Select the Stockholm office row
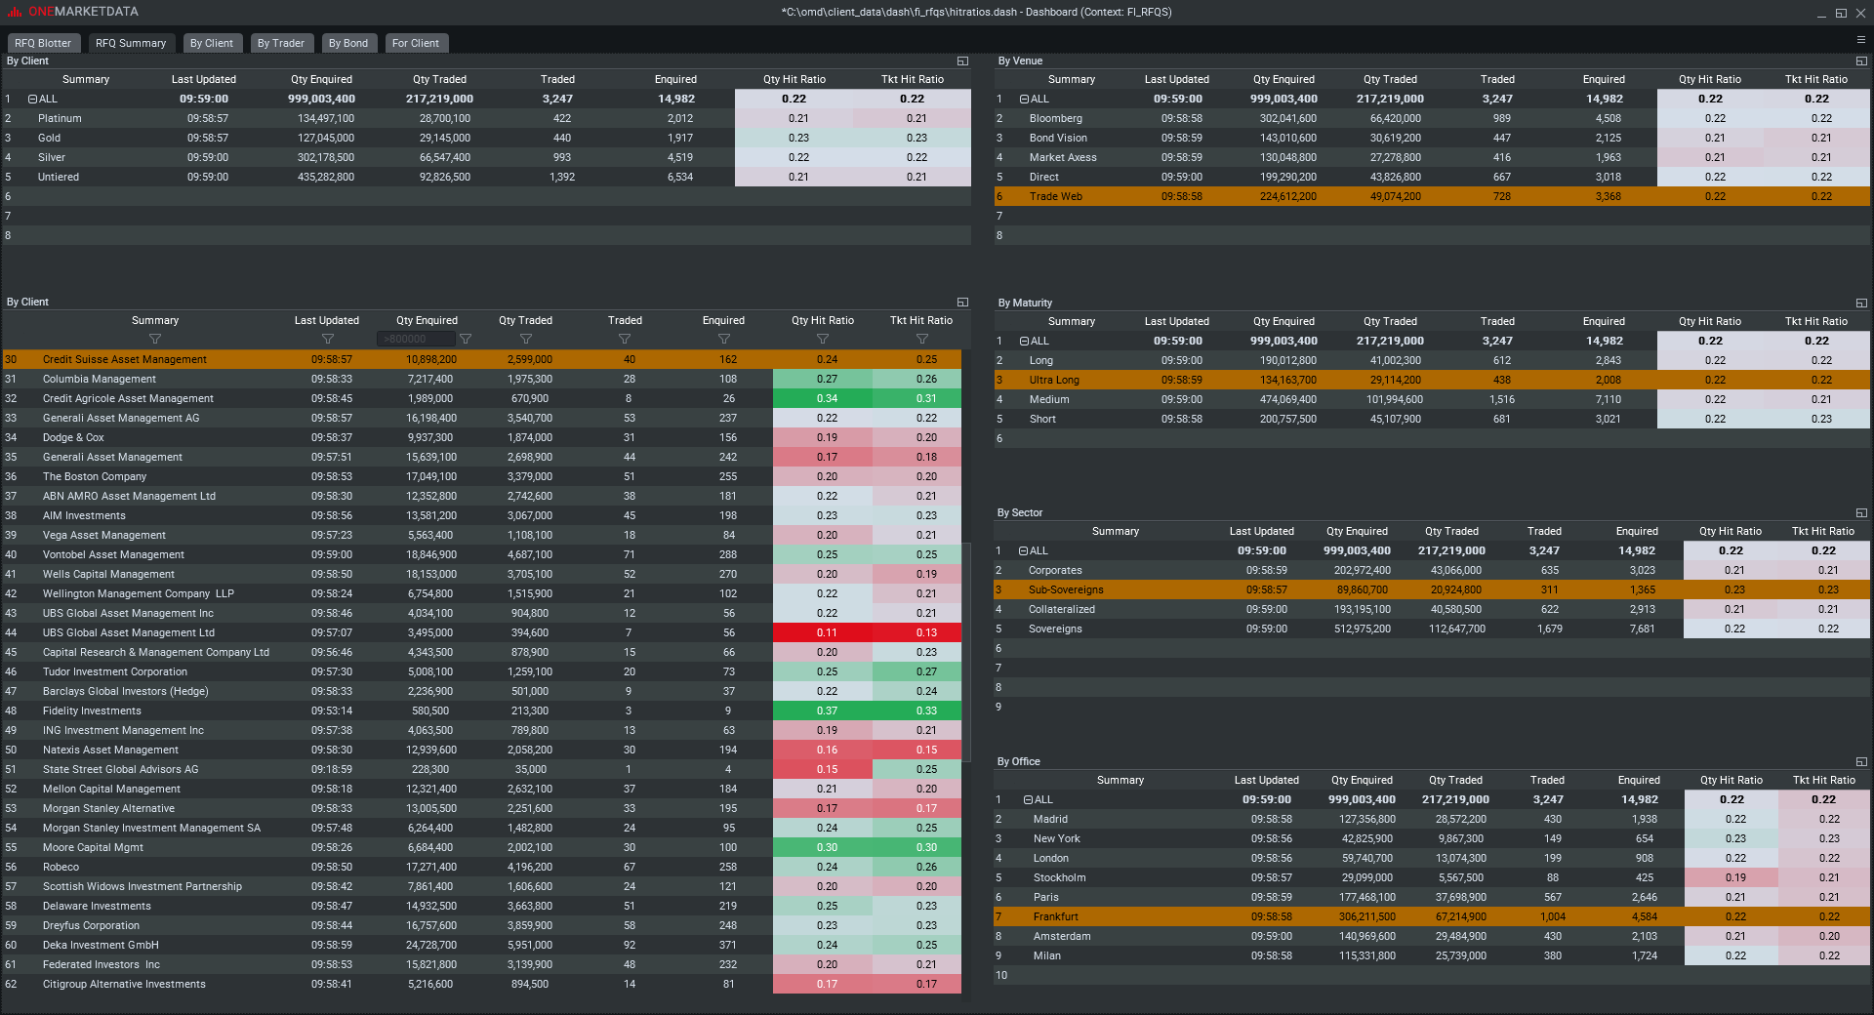 click(x=1432, y=877)
